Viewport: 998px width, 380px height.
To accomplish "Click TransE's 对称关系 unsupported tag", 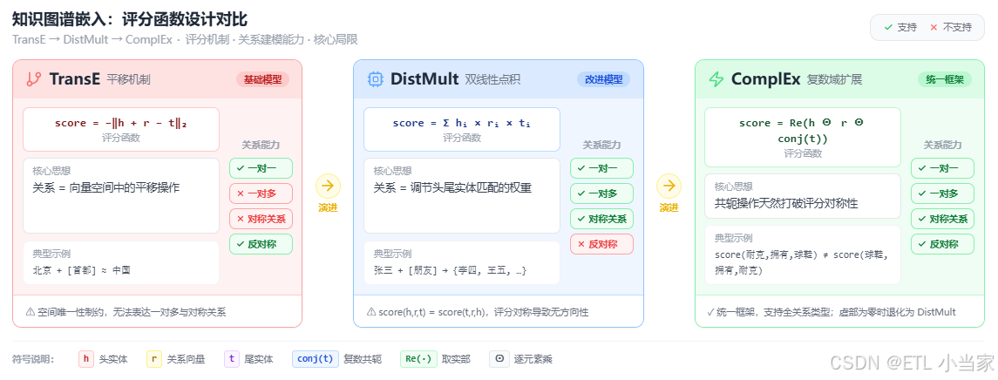I will [261, 219].
